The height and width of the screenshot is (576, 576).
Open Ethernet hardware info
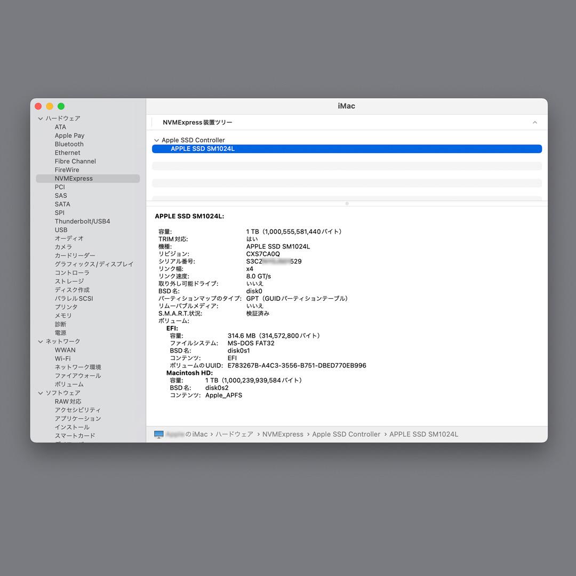pyautogui.click(x=67, y=153)
